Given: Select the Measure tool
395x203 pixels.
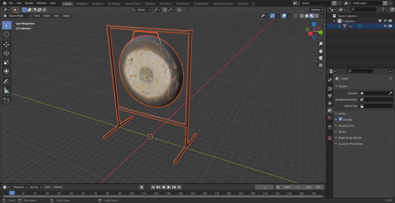Looking at the screenshot, I should pos(6,91).
